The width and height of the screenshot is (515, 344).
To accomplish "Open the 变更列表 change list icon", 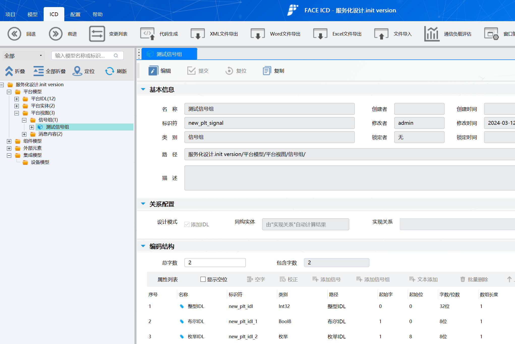I will point(97,34).
